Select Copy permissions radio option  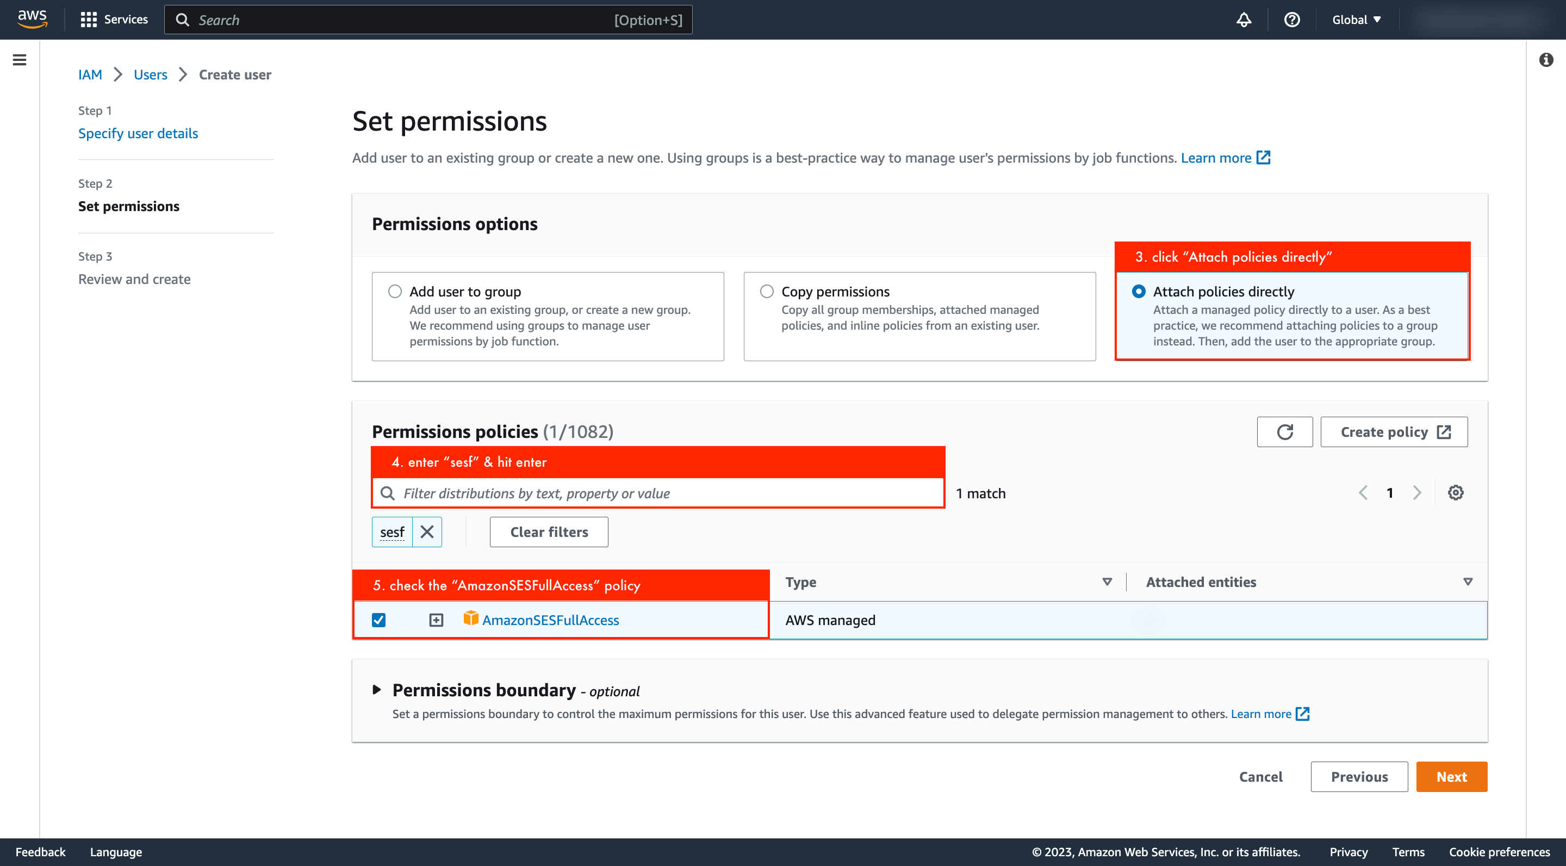coord(767,292)
